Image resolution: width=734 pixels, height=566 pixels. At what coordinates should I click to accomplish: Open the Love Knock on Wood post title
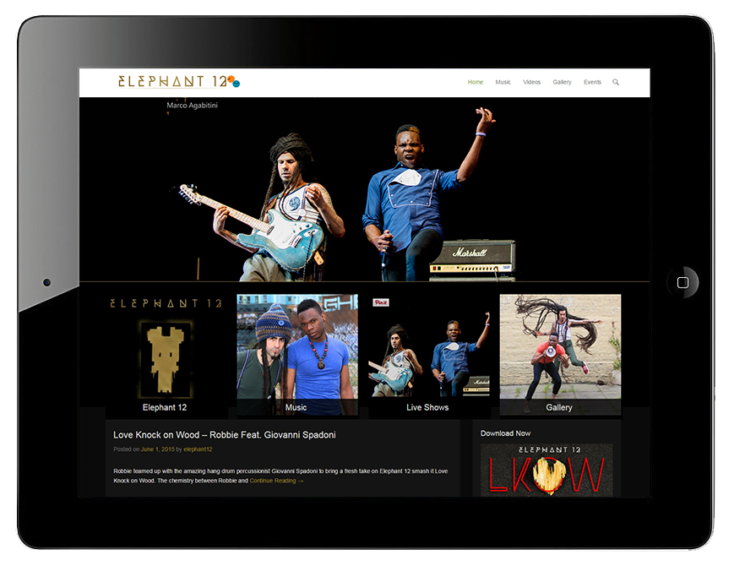224,435
